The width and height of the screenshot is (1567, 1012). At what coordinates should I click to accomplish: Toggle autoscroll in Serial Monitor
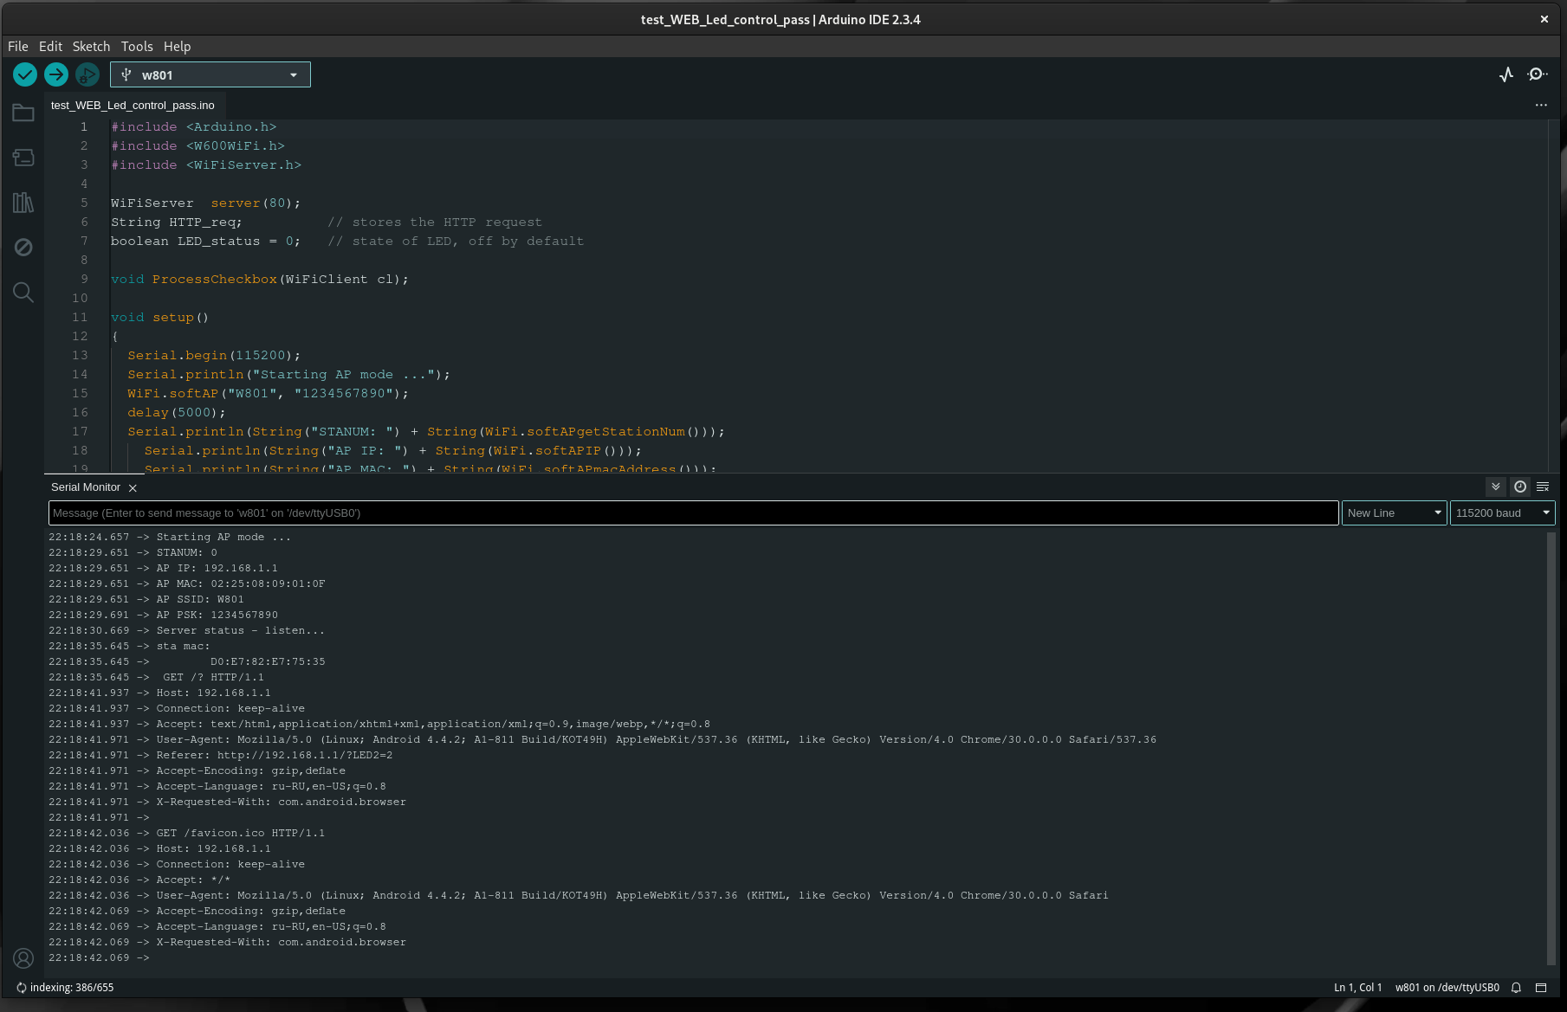tap(1496, 487)
